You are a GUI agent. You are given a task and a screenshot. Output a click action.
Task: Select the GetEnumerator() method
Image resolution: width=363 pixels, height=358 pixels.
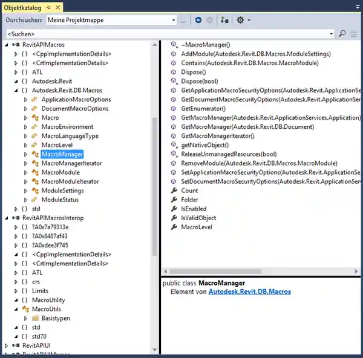tap(203, 108)
